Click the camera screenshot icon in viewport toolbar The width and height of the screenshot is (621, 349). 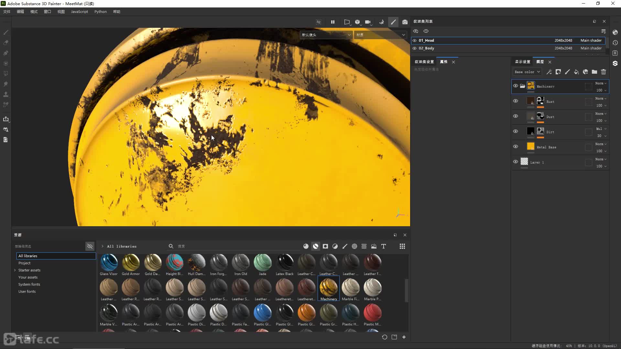[405, 22]
